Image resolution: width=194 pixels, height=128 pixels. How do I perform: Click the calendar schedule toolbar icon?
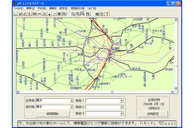64,14
